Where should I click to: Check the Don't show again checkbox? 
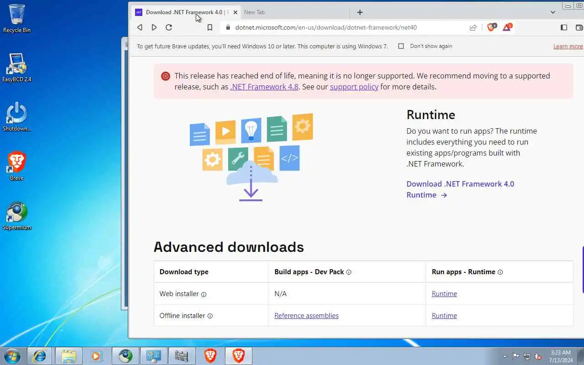[x=401, y=46]
